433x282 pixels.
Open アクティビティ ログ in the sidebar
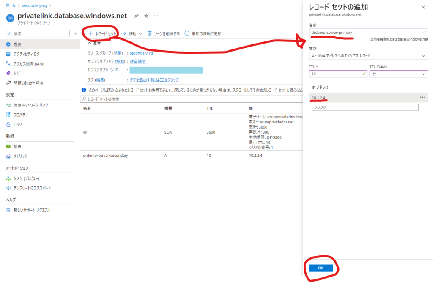[27, 54]
